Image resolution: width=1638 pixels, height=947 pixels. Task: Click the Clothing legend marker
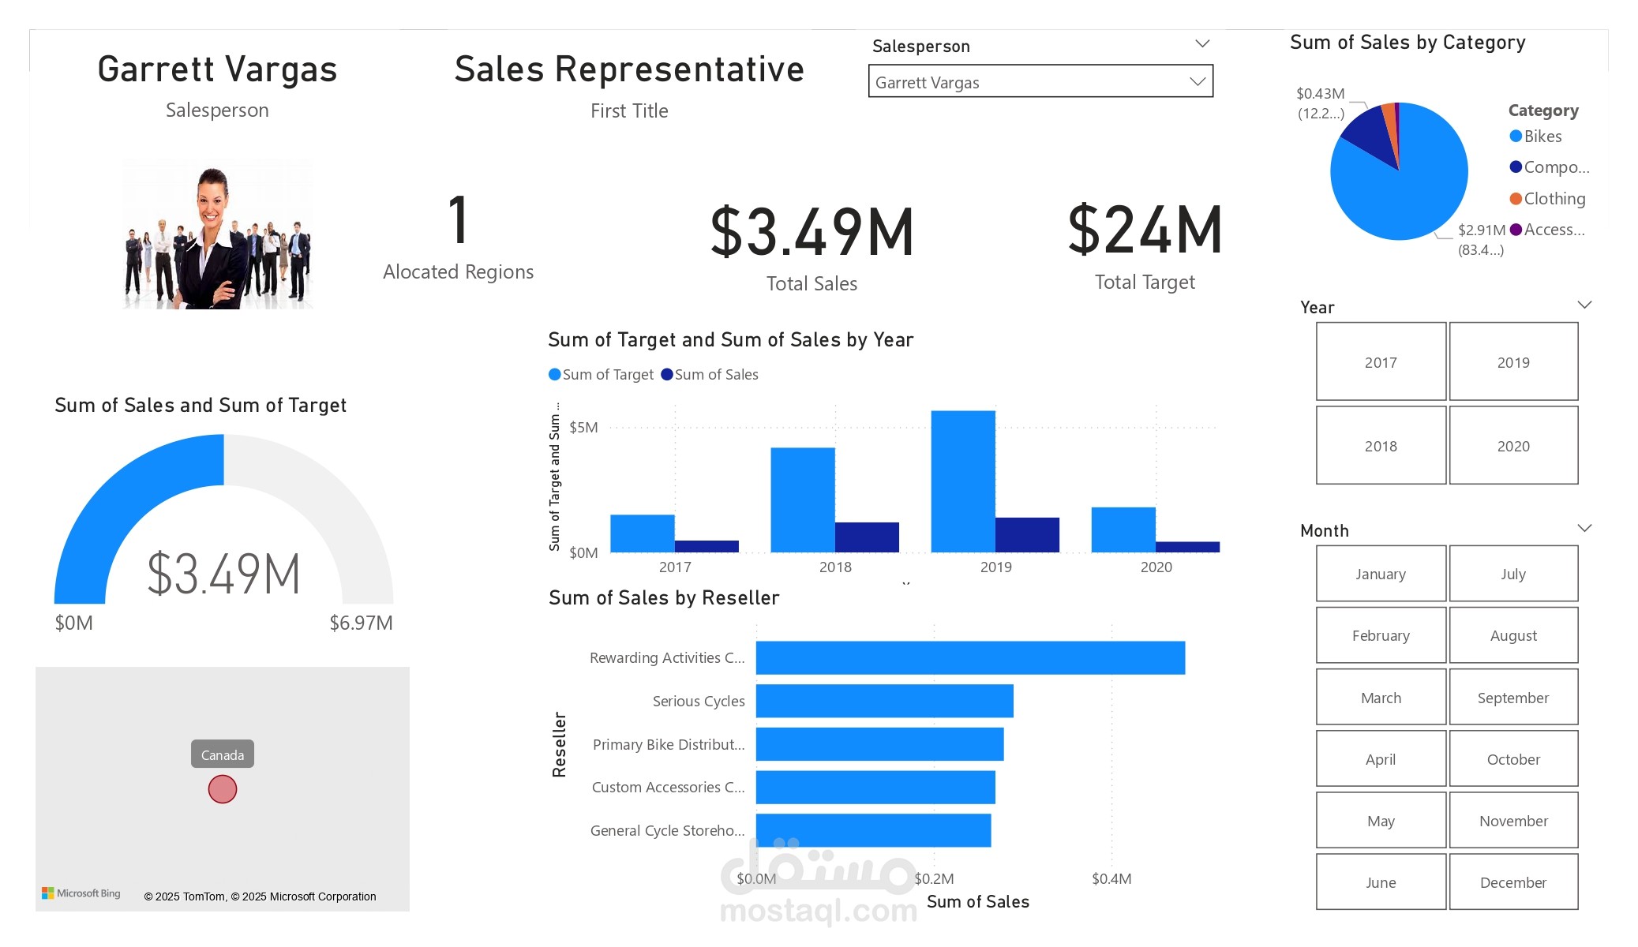point(1515,198)
